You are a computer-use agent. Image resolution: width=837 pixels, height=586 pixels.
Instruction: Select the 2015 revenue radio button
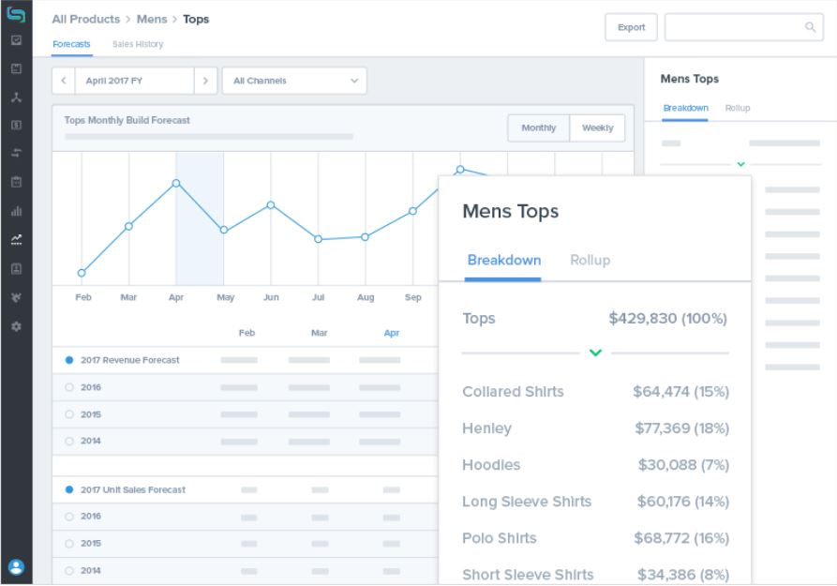pyautogui.click(x=68, y=414)
